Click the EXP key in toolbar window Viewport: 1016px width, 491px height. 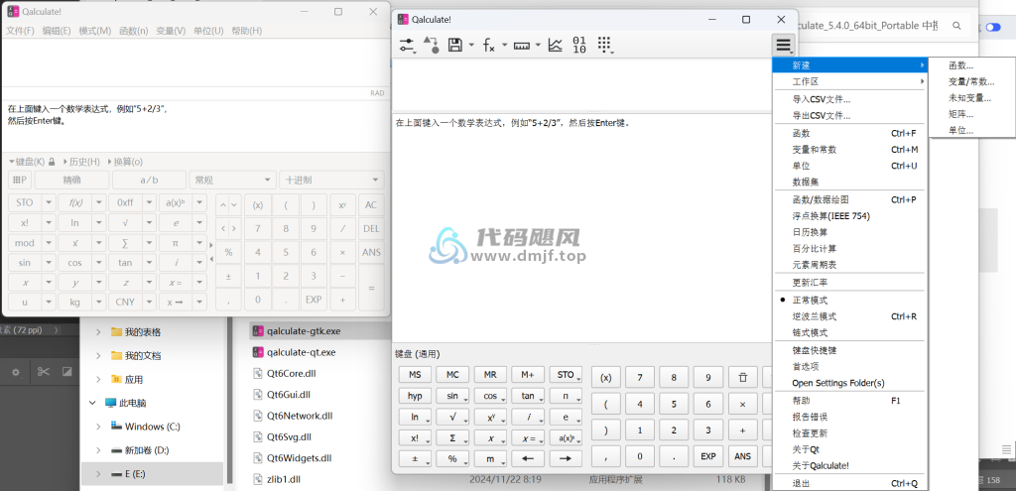708,456
